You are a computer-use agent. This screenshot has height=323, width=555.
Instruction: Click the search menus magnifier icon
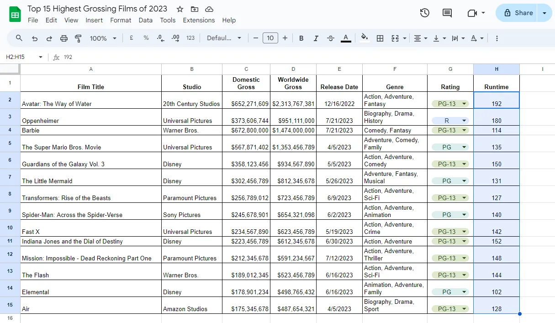click(19, 38)
